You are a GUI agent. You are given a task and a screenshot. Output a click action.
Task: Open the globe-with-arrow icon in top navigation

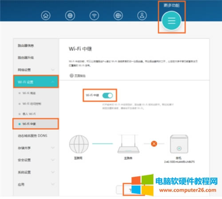[x=118, y=16]
